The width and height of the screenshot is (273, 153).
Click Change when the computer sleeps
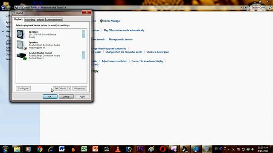coord(124,52)
